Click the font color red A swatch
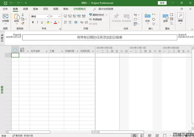Viewport: 194px width, 137px height. [x=55, y=22]
